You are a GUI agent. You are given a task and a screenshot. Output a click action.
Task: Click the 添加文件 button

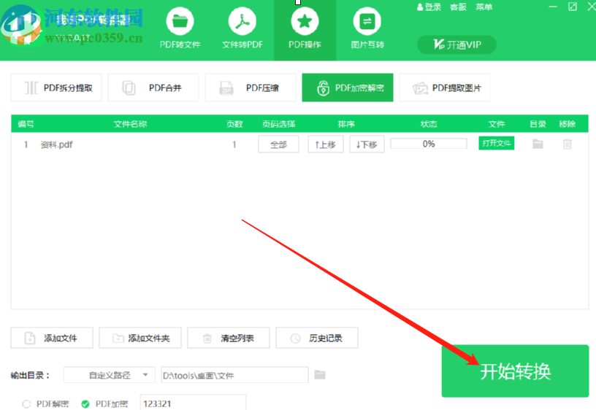(52, 338)
